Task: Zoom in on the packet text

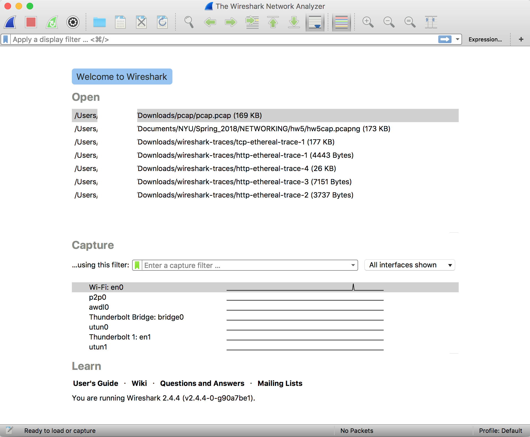Action: click(x=368, y=22)
